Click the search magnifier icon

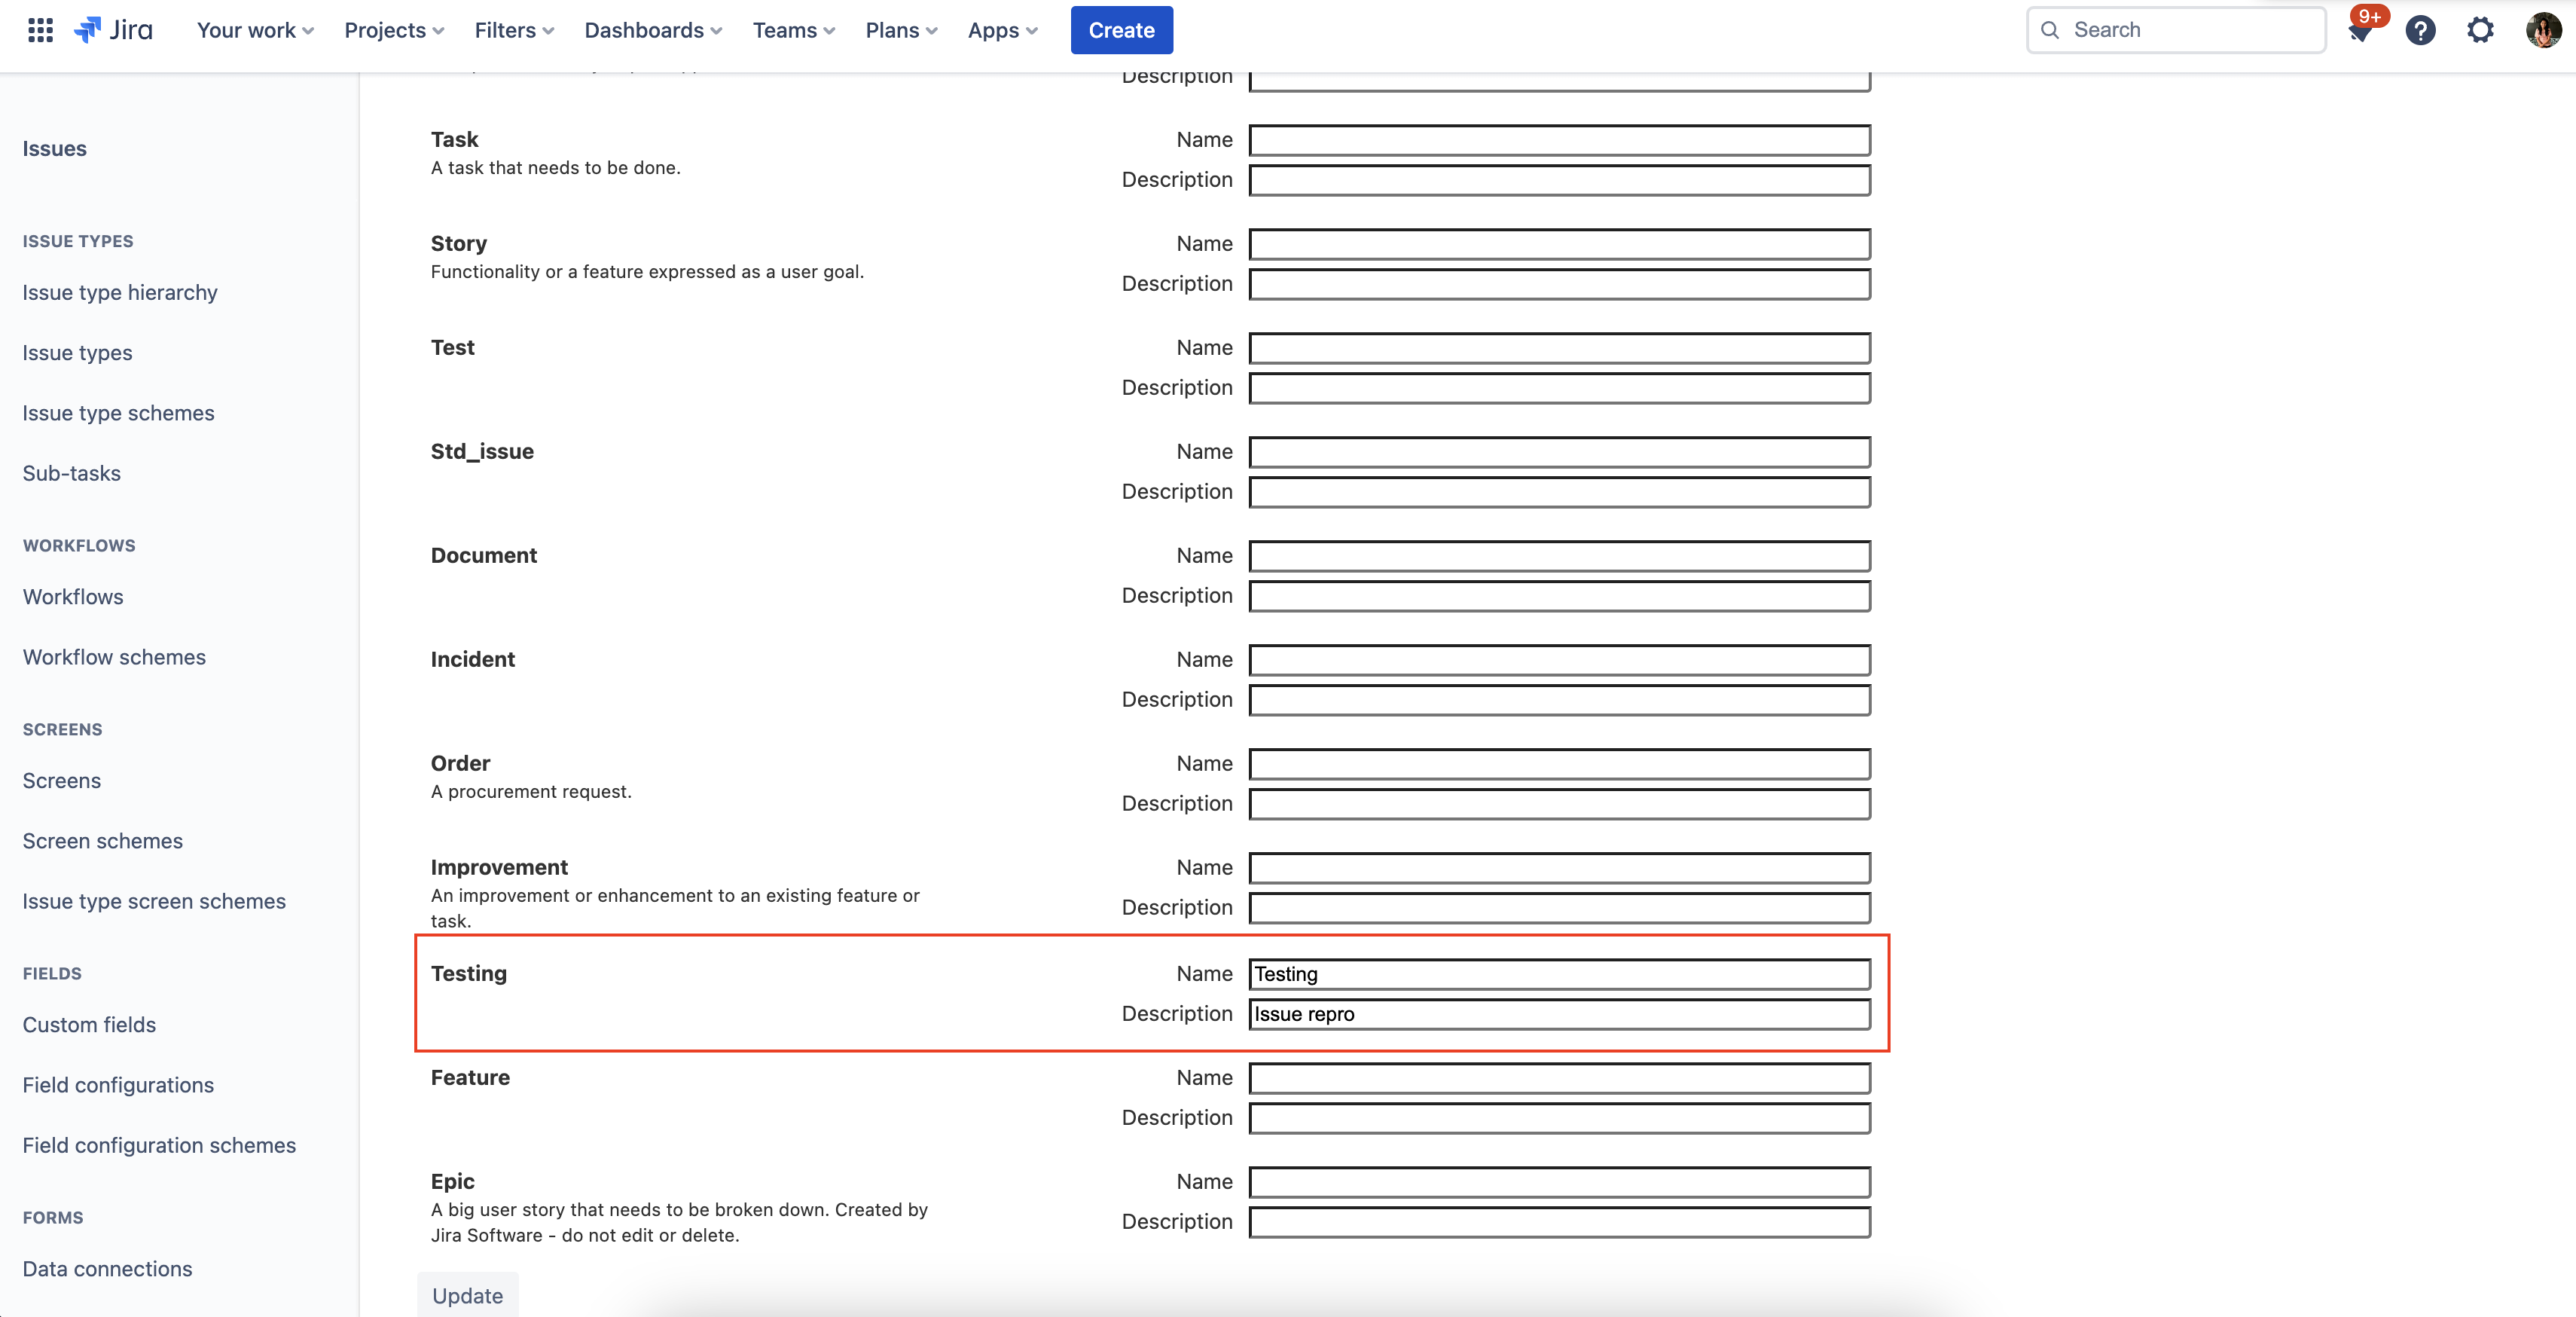point(2050,30)
